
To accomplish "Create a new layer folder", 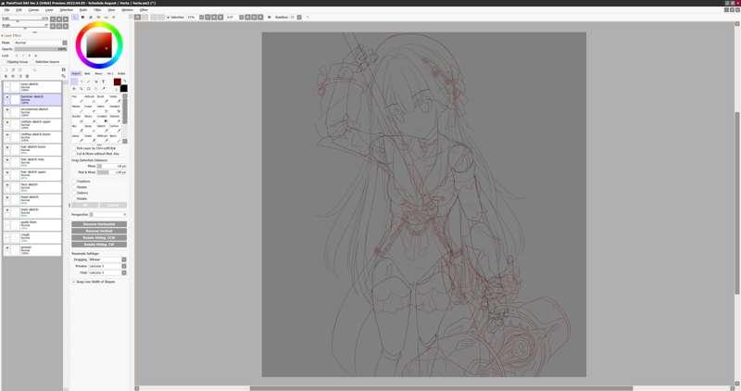I will tap(19, 69).
